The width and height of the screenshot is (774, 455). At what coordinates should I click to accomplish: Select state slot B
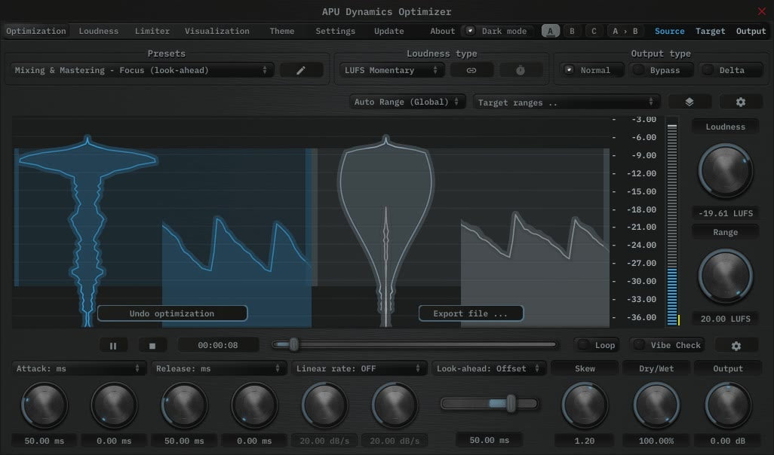point(572,31)
